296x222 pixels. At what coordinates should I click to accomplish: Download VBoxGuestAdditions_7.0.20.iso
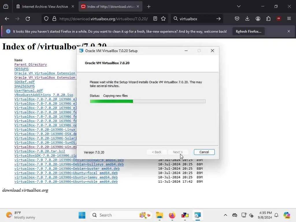click(44, 95)
